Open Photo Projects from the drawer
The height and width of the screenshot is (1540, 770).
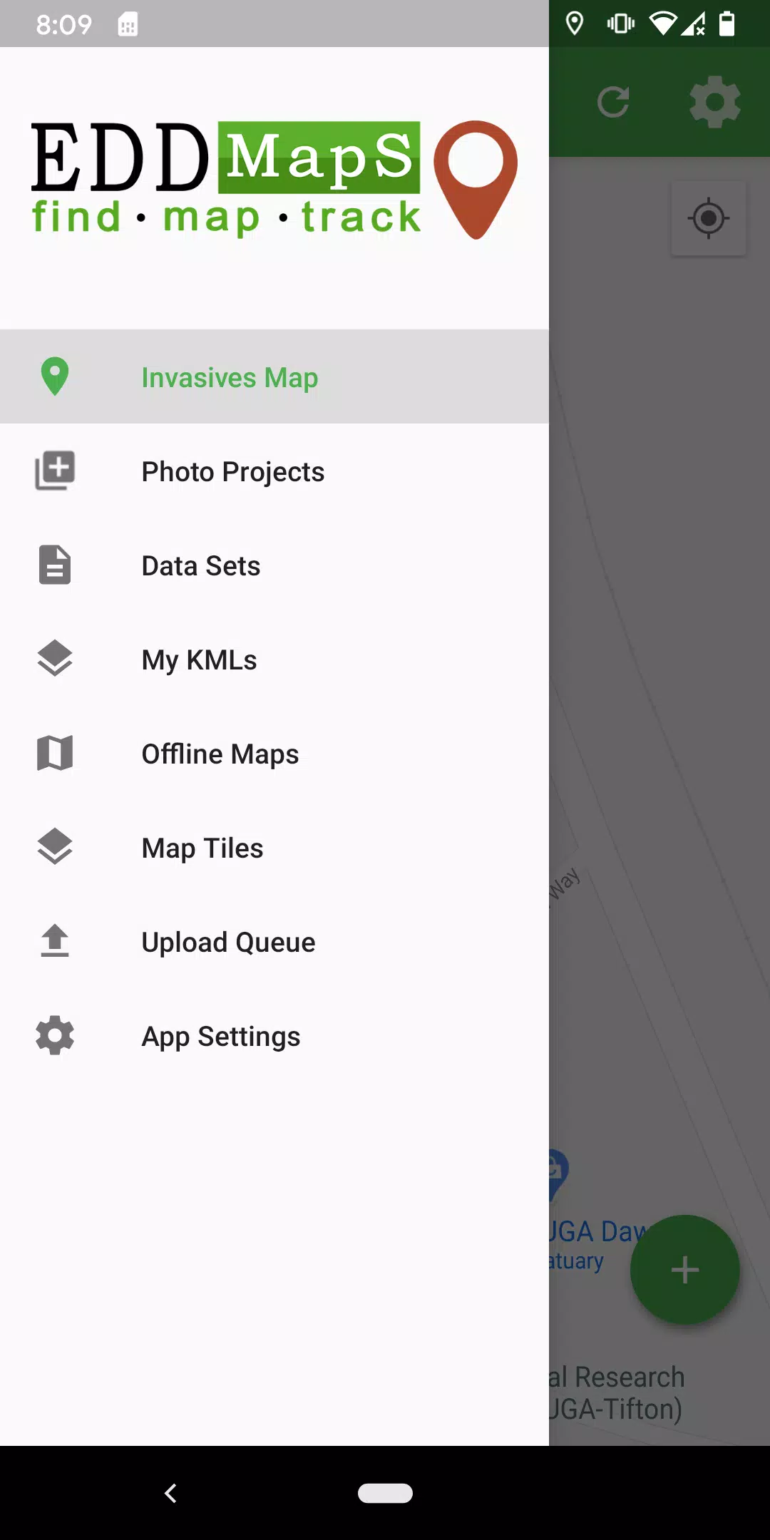click(274, 471)
